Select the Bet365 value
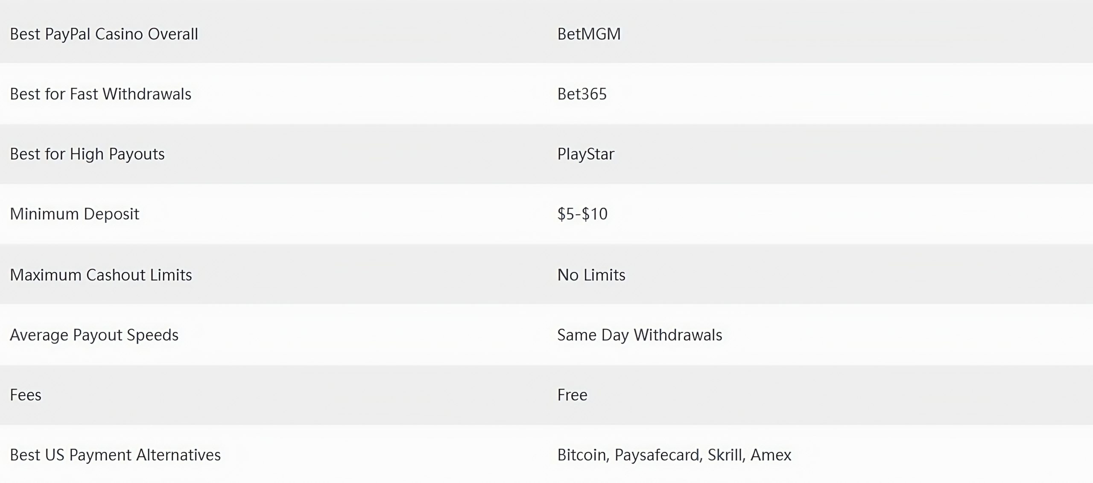 582,94
